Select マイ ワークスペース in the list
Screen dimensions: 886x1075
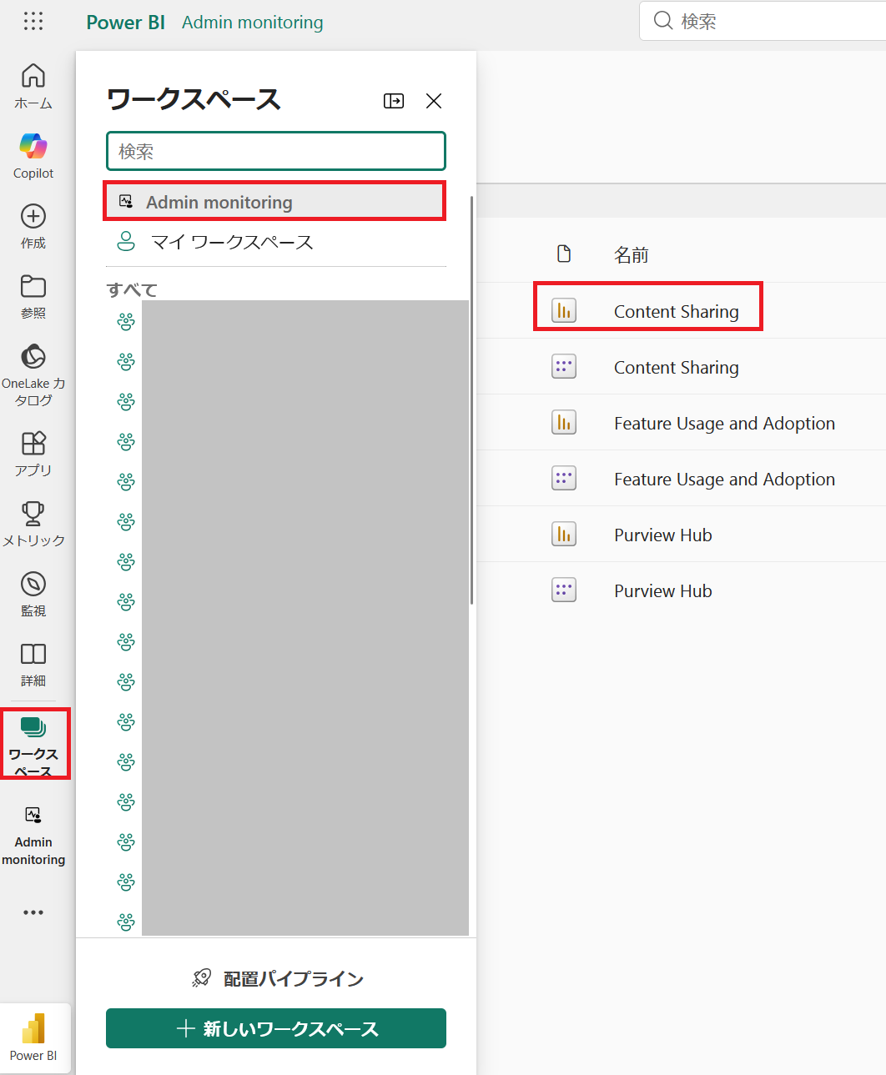(x=232, y=243)
